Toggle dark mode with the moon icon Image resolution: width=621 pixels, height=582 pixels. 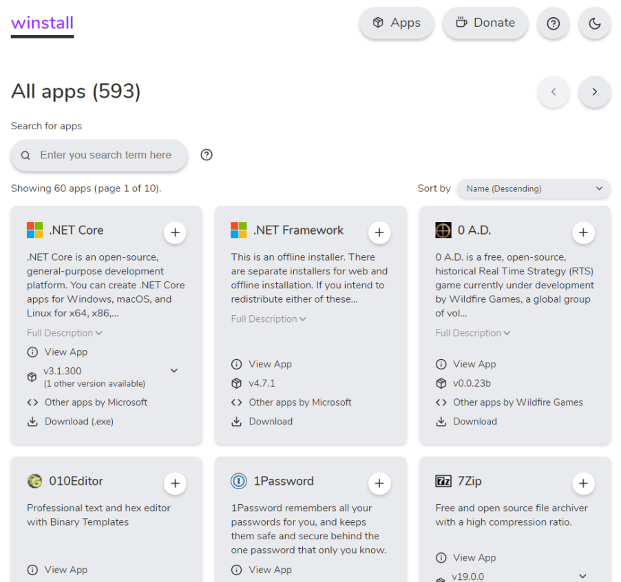tap(594, 23)
